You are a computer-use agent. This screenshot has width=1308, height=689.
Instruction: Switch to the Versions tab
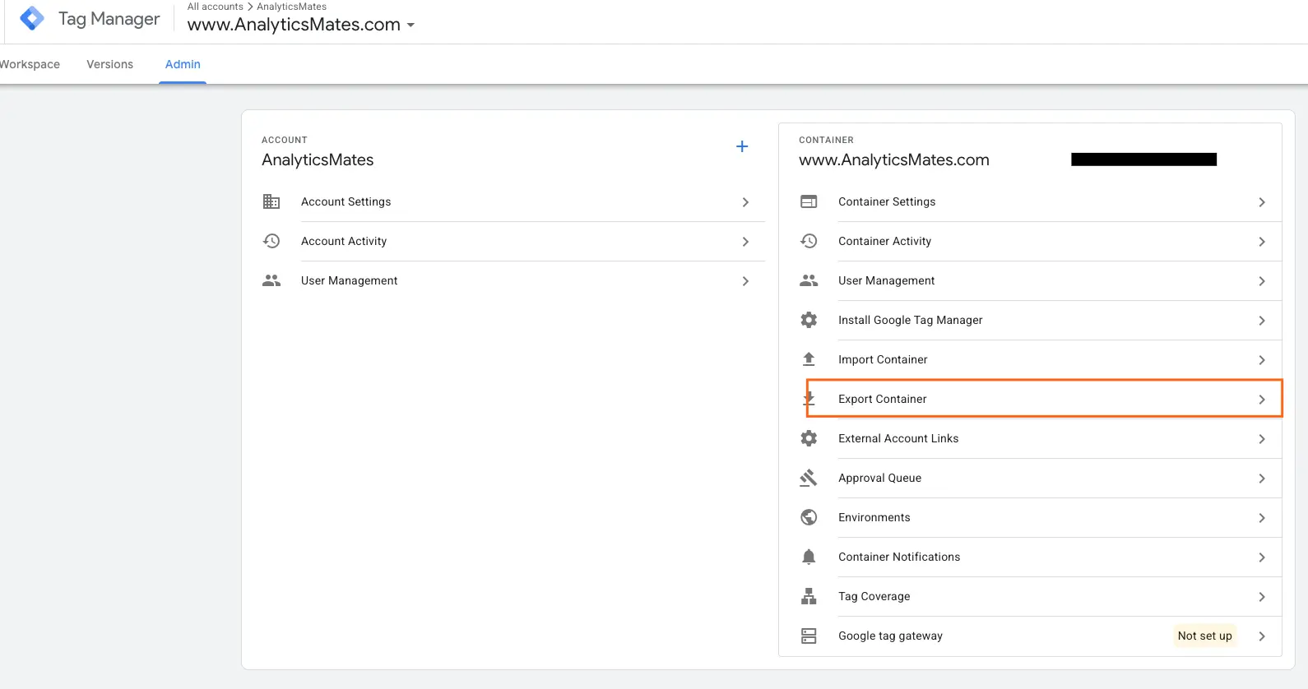tap(109, 64)
